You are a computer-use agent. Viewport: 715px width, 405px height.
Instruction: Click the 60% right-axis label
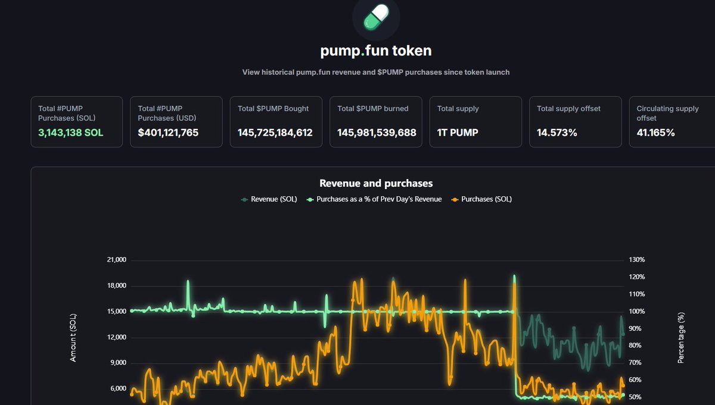click(635, 380)
